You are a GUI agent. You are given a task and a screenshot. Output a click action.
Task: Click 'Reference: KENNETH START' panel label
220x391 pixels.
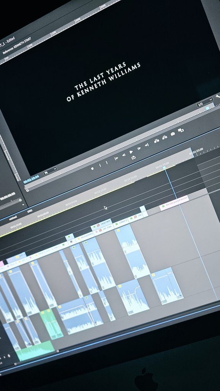click(17, 46)
